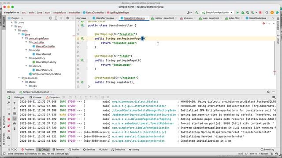This screenshot has height=158, width=282.
Task: Click gutter icon on line 11
Action: (82, 38)
